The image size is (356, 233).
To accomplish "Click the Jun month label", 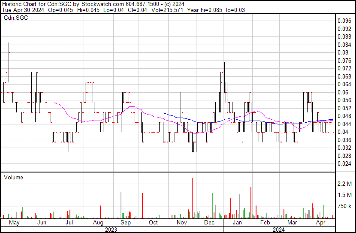I will point(42,223).
